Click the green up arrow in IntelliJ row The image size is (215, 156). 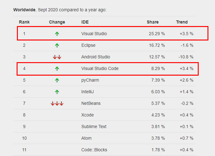pyautogui.click(x=57, y=92)
